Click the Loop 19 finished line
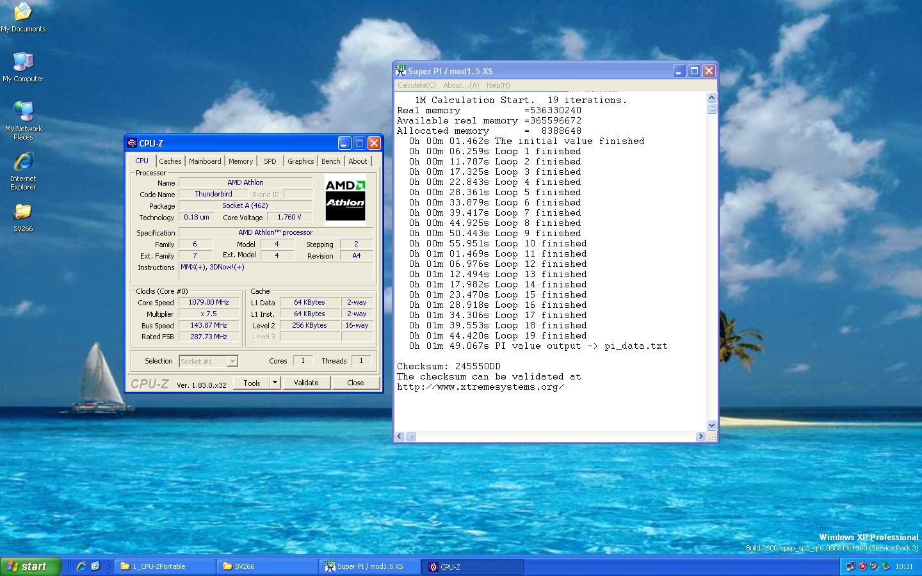This screenshot has width=922, height=576. coord(498,335)
